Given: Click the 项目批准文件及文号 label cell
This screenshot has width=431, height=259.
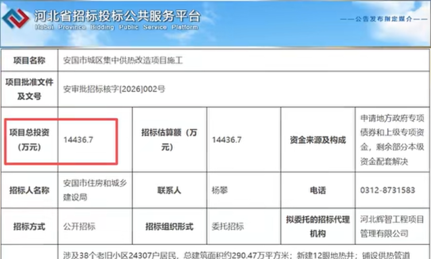Looking at the screenshot, I should click(x=29, y=89).
